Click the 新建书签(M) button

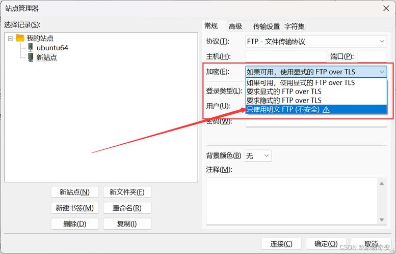(x=75, y=208)
